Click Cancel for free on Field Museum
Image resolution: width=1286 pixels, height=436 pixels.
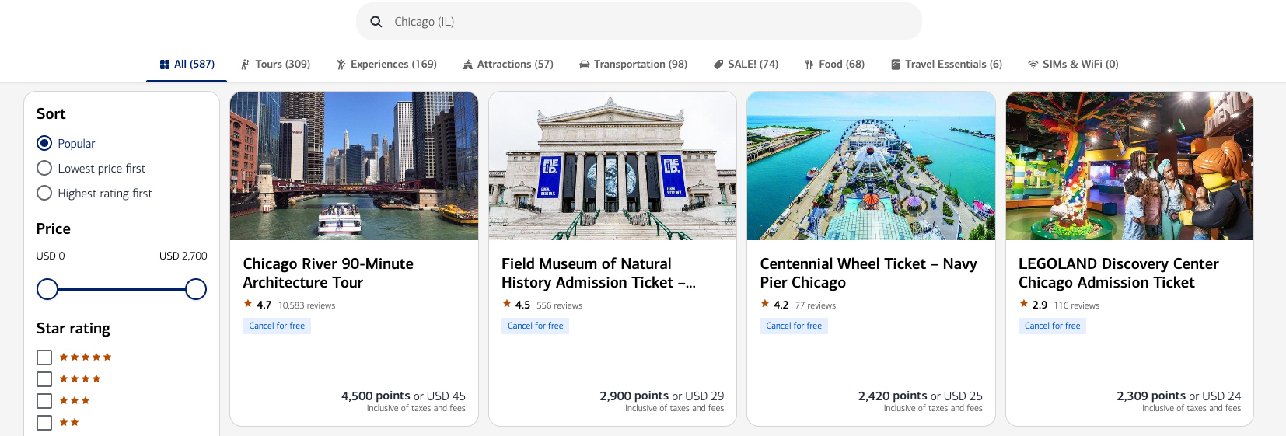tap(535, 326)
